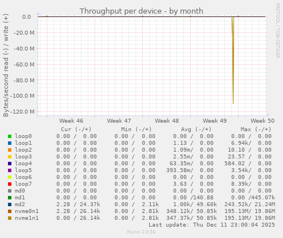Click the read spike in the graph
This screenshot has width=283, height=238.
tap(233, 61)
